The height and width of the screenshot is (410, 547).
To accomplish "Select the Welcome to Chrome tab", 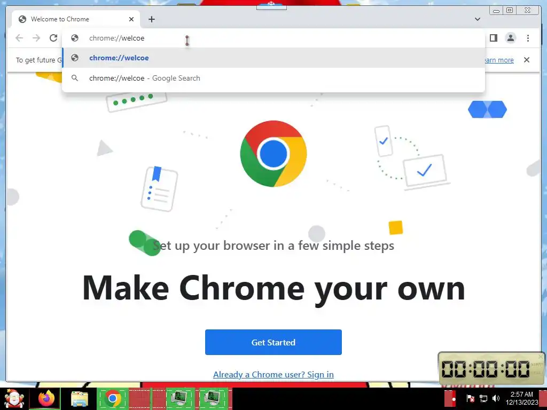I will pos(76,19).
